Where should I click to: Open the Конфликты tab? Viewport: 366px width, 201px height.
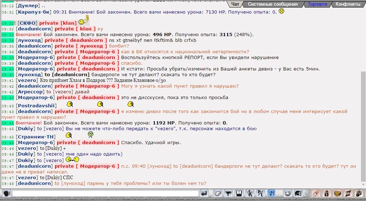point(348,4)
